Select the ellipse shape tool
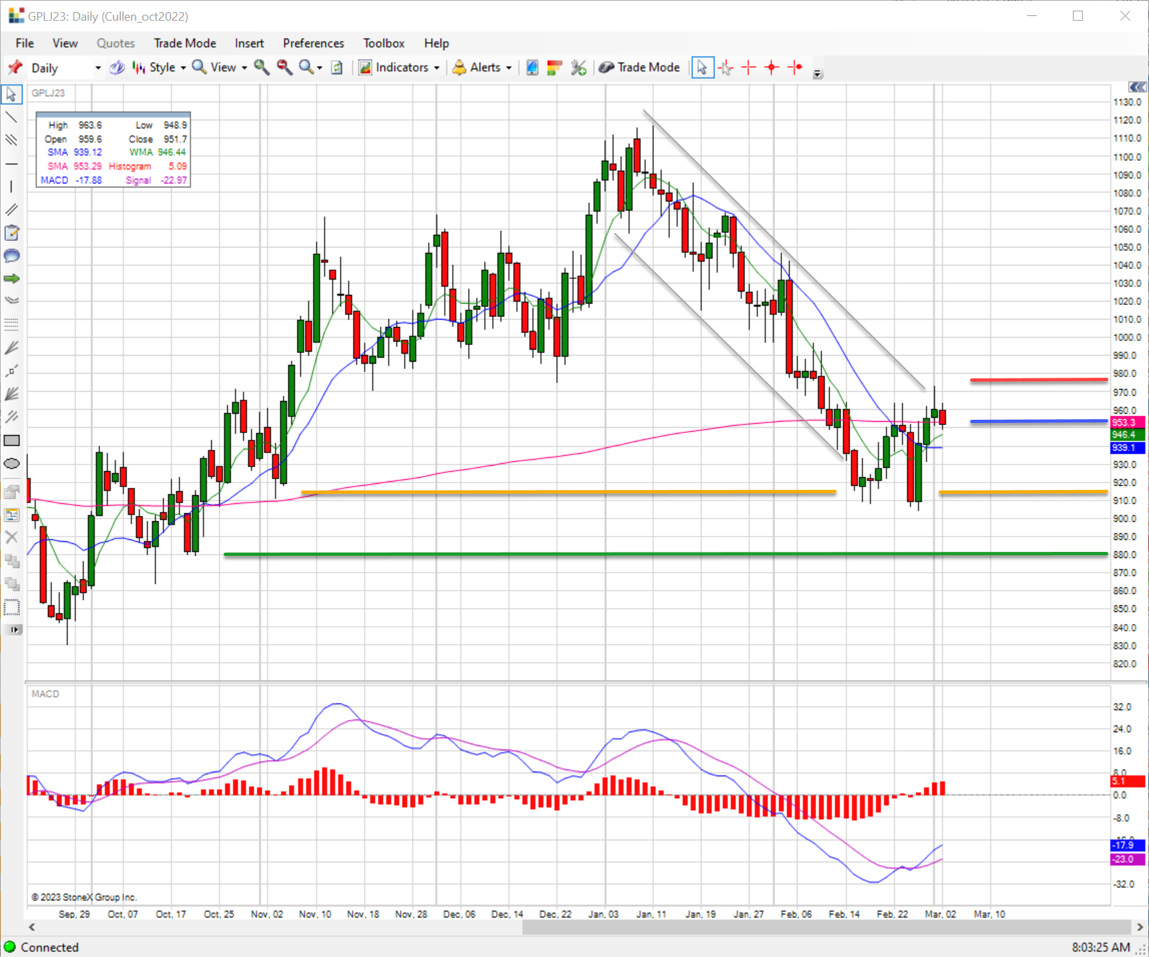This screenshot has height=957, width=1149. pyautogui.click(x=11, y=464)
